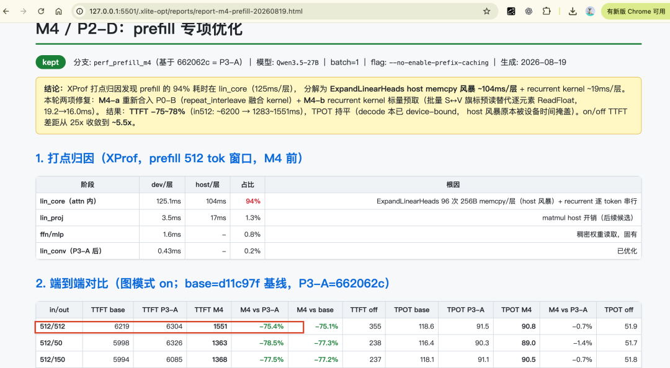Click the -77.2% value
Viewport: 670px width, 368px height.
326,360
